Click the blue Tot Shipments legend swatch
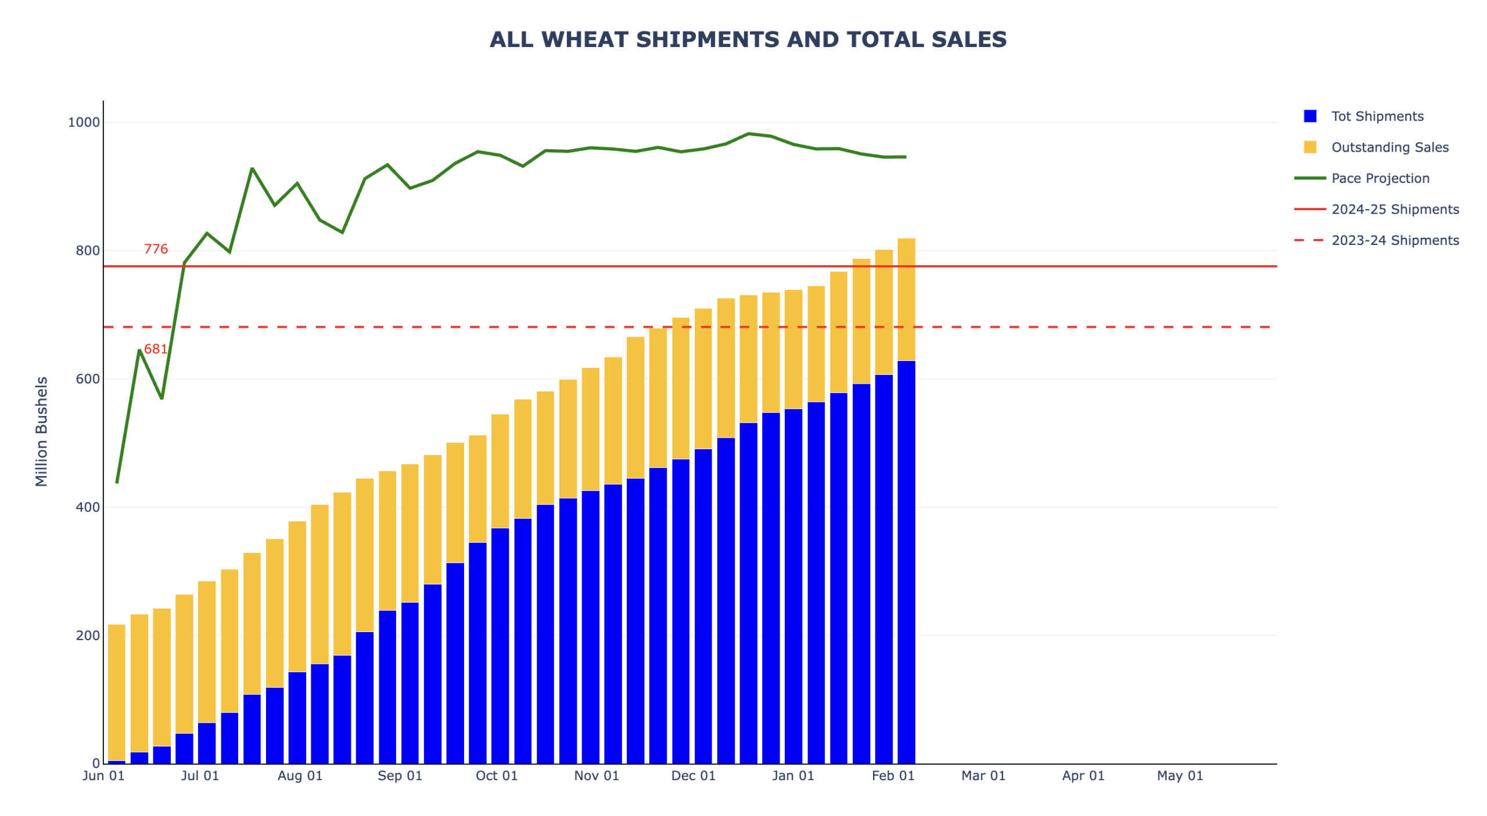 [x=1309, y=116]
